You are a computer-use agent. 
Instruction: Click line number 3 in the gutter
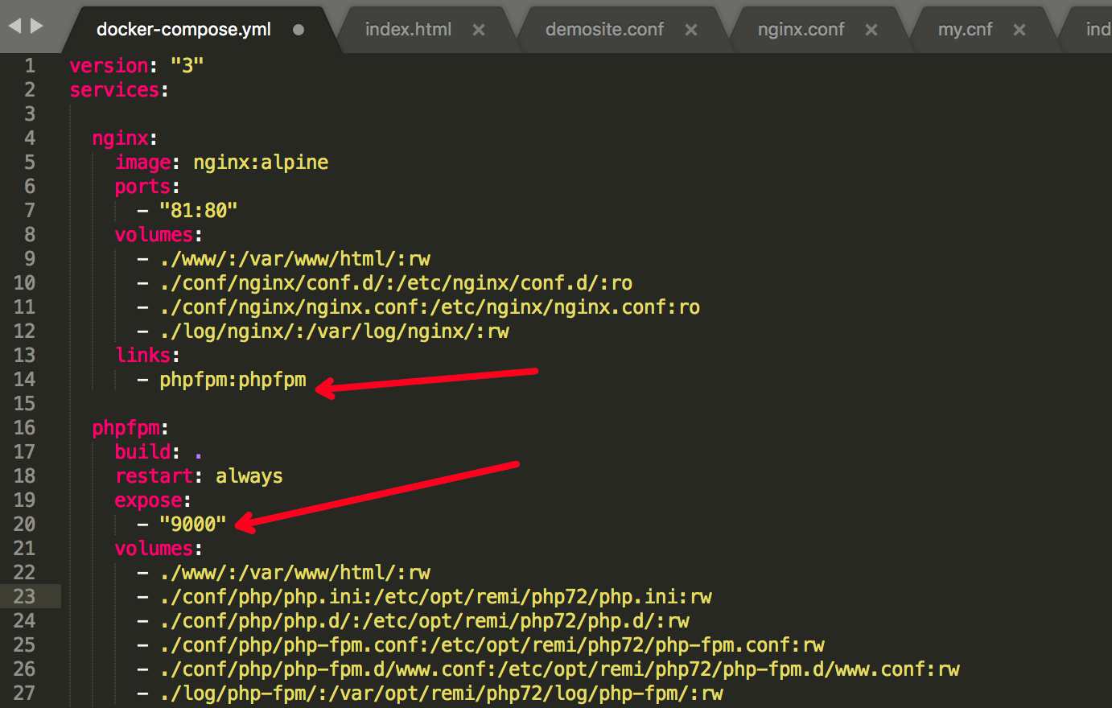click(x=30, y=113)
